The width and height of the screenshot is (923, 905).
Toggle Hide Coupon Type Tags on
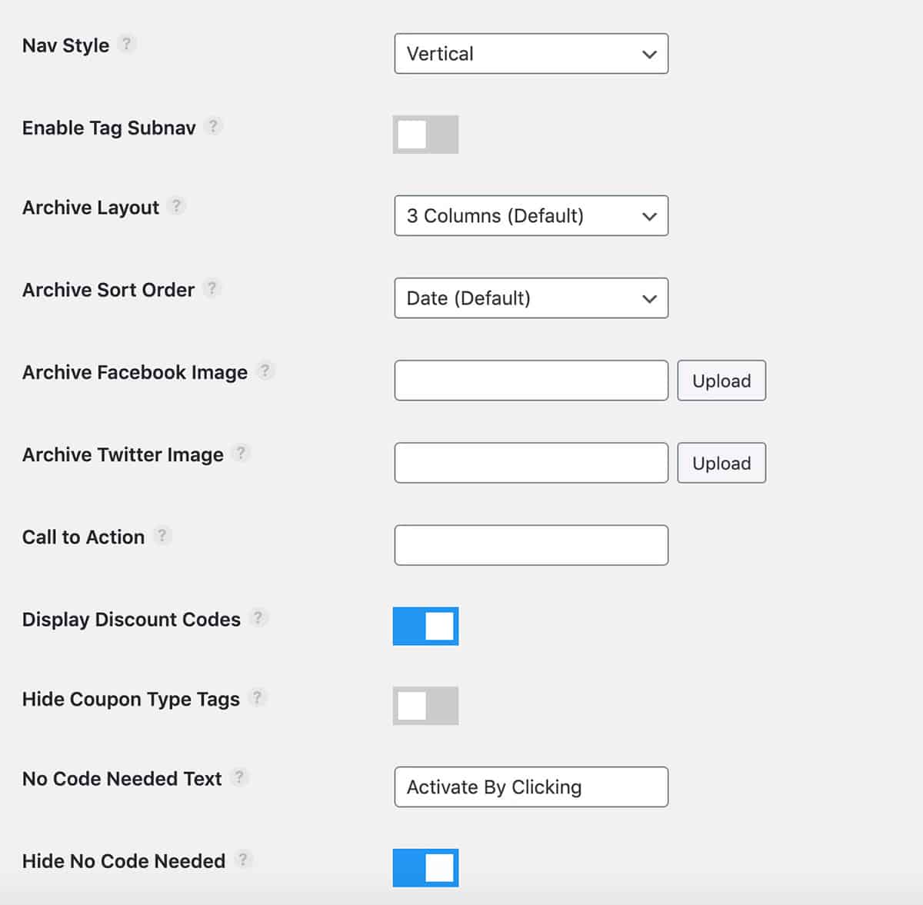[x=425, y=706]
